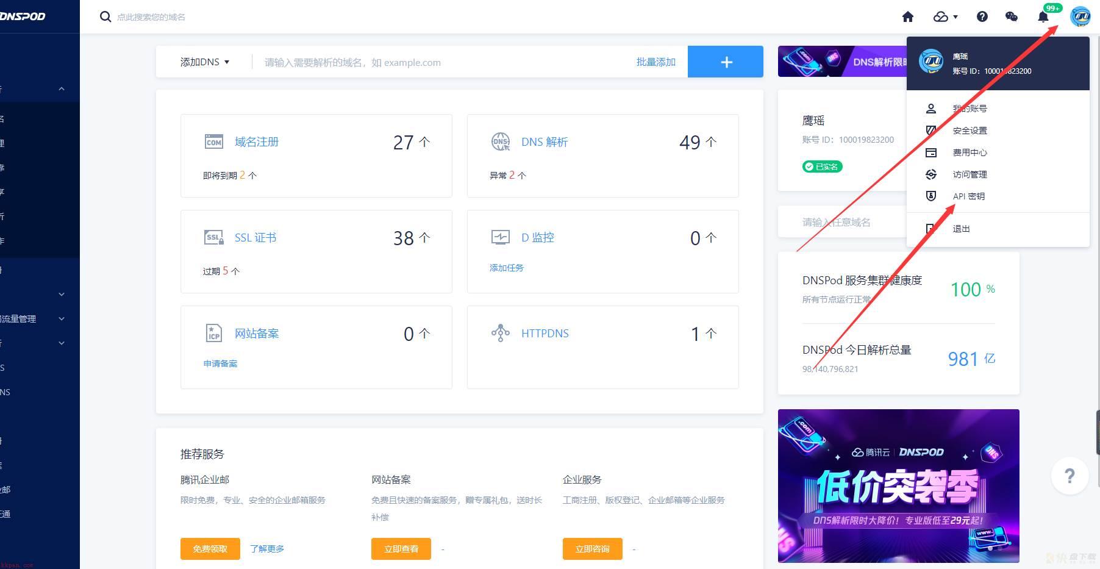Click the 即将到期 2 个 text
1100x569 pixels.
click(x=230, y=175)
